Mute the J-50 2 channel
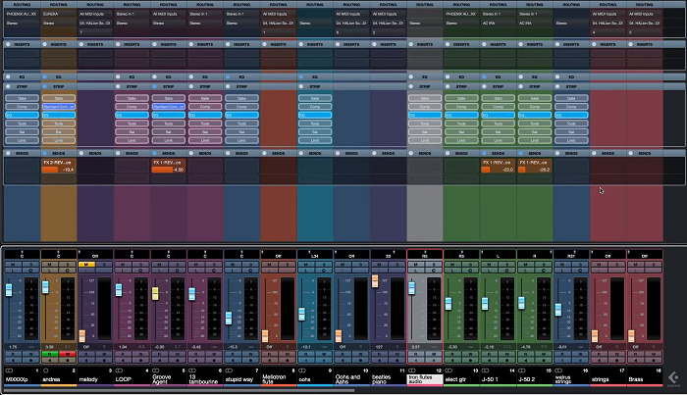Screen dimensions: 687x395 click(526, 265)
